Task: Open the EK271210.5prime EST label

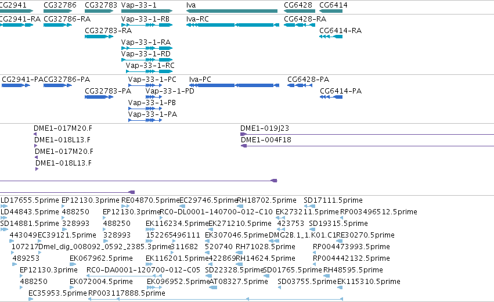Action: 240,224
